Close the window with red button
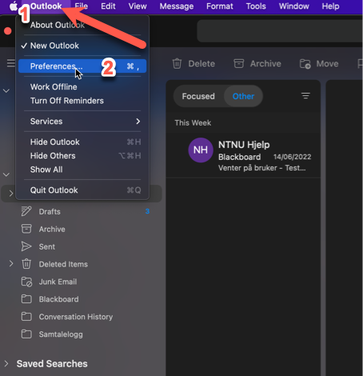The image size is (363, 376). (8, 31)
